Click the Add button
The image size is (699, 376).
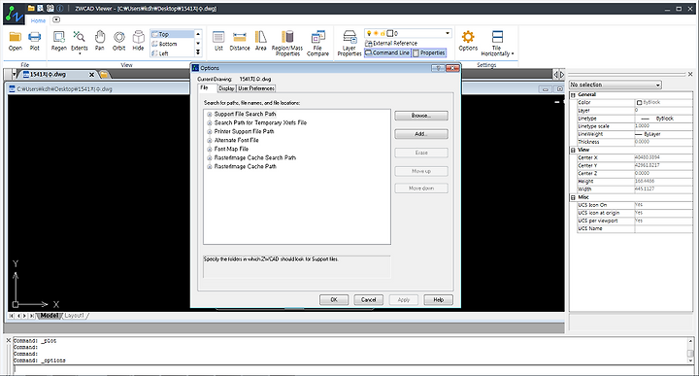(421, 134)
